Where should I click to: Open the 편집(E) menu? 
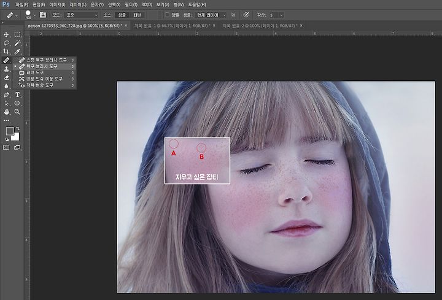[x=39, y=5]
